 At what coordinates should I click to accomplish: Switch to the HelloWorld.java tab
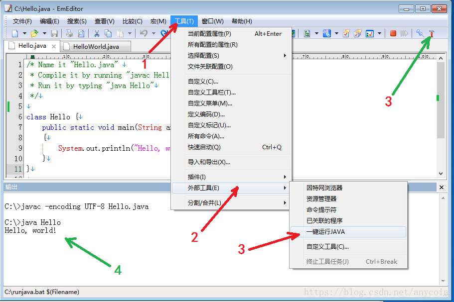coord(96,46)
